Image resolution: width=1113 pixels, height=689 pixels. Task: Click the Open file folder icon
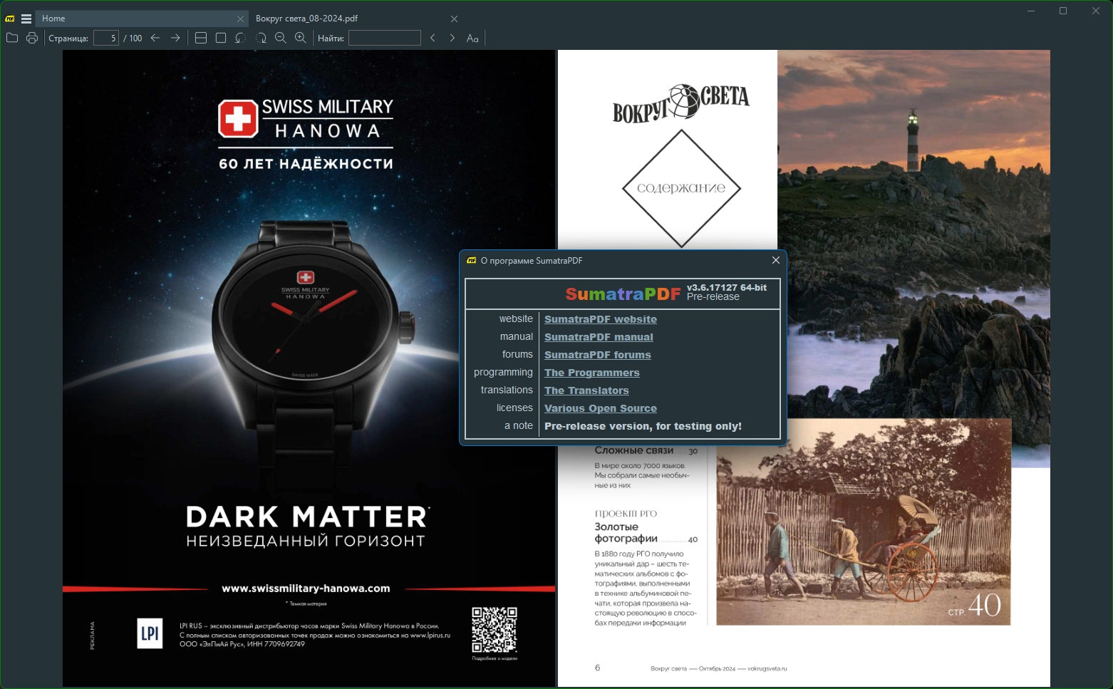(12, 38)
